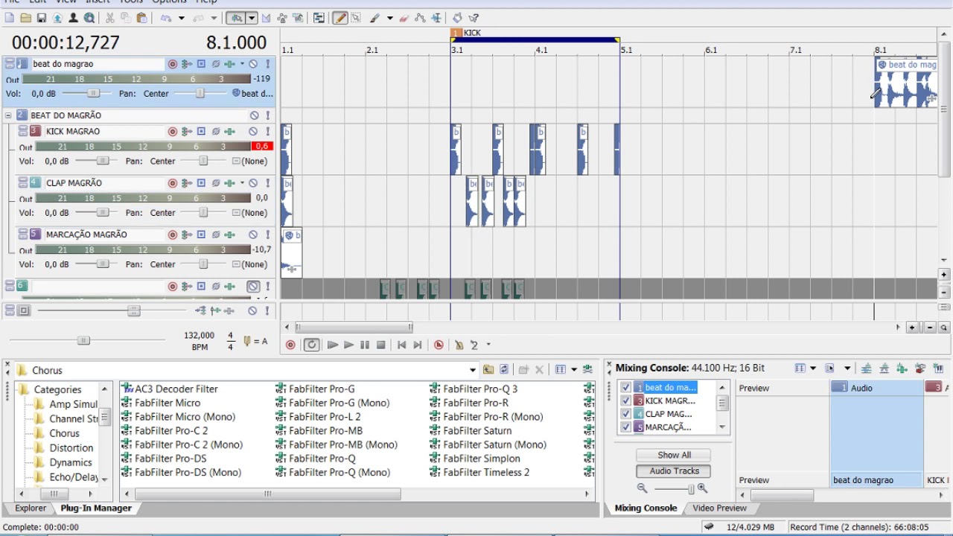Mute the MARCAÇÃO MAGRÃO track
953x536 pixels.
point(254,234)
